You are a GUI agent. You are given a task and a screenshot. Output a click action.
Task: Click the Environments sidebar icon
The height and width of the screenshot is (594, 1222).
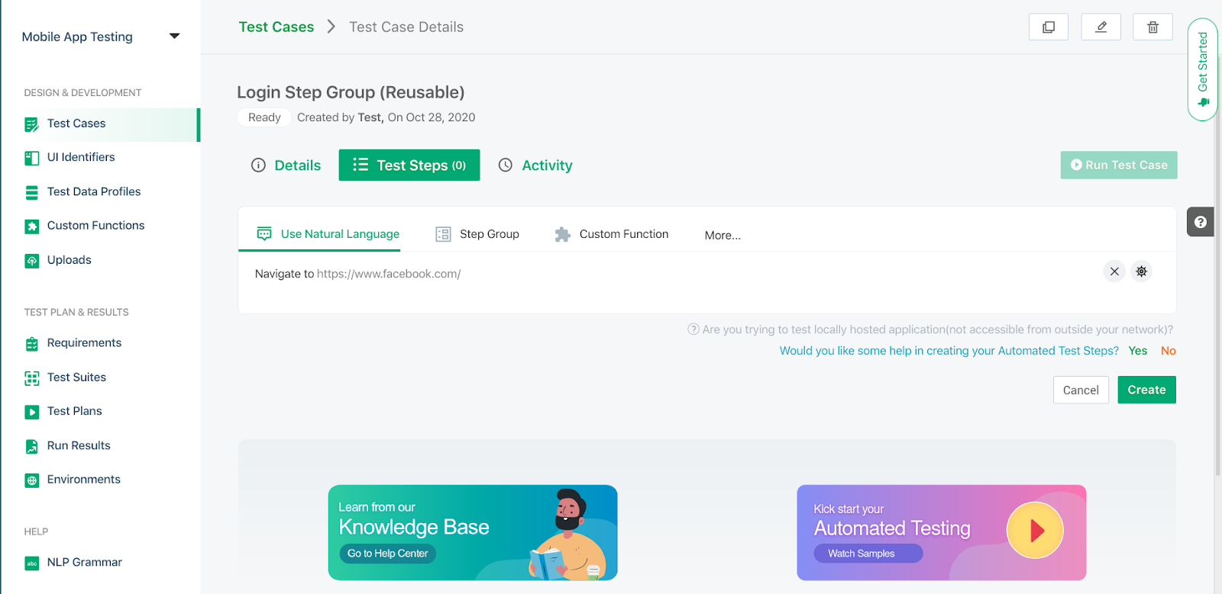click(x=31, y=480)
